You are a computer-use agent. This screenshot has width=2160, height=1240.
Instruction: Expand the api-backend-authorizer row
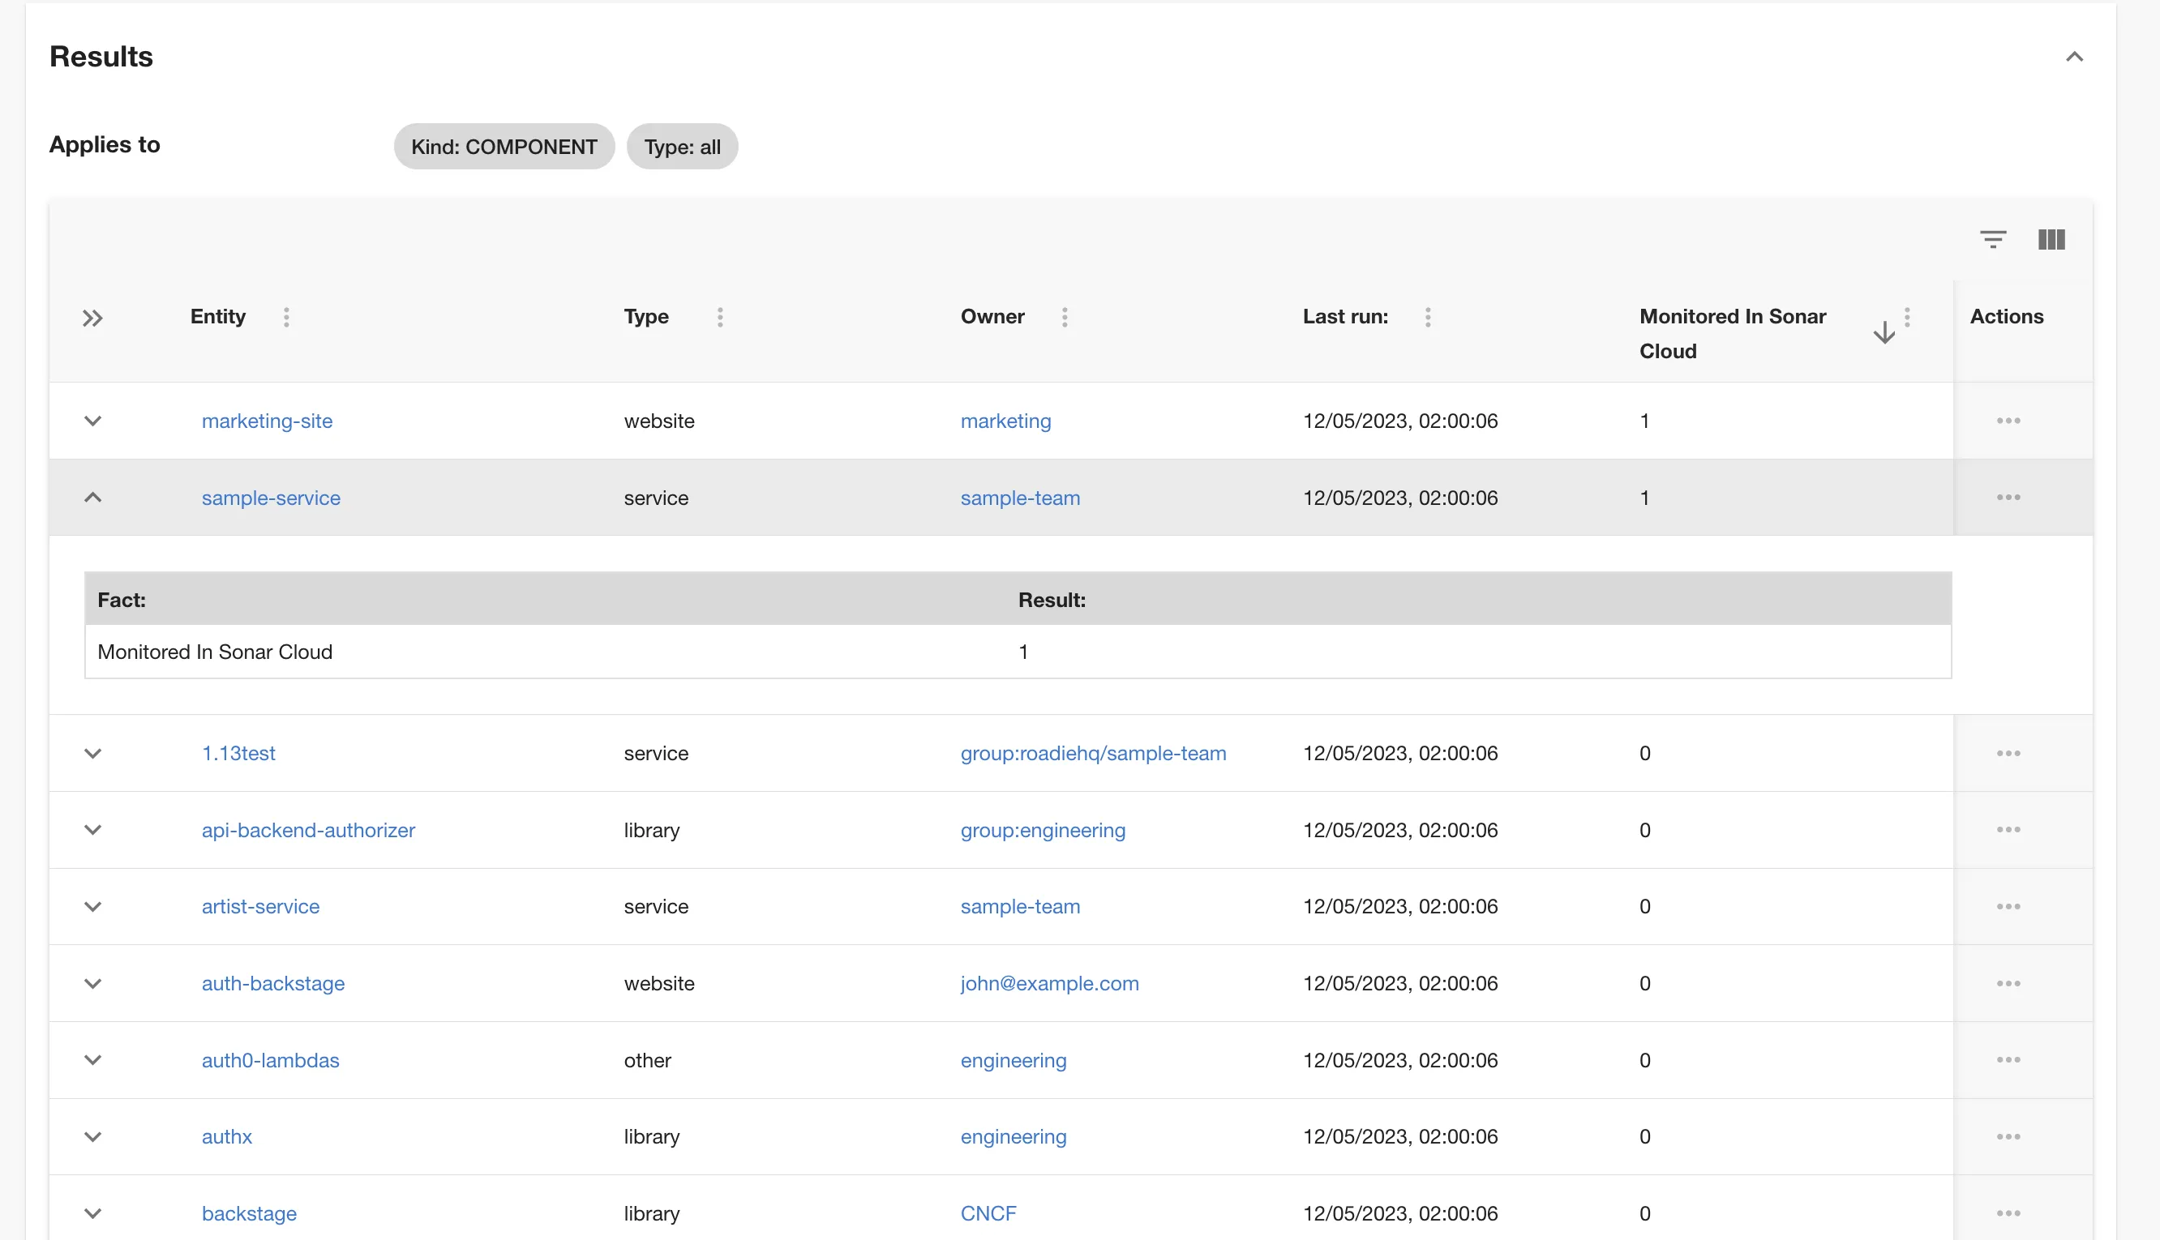coord(93,830)
